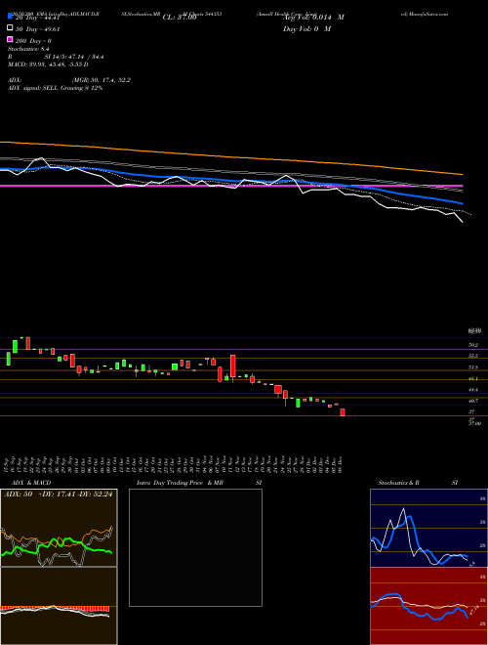Select the '50 Day = 49.61' legend text
Screen dimensions: 488x645
[x=38, y=29]
